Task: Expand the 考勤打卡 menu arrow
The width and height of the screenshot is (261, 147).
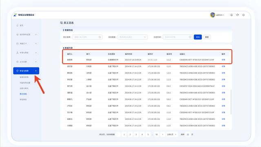Action: 36,43
